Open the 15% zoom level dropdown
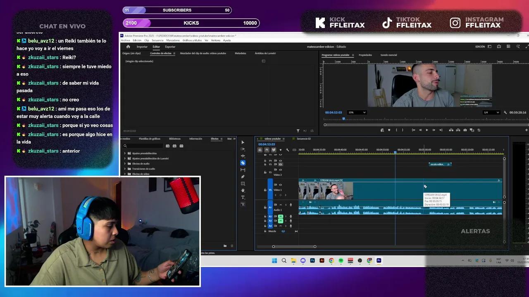Image resolution: width=529 pixels, height=297 pixels. pos(357,113)
